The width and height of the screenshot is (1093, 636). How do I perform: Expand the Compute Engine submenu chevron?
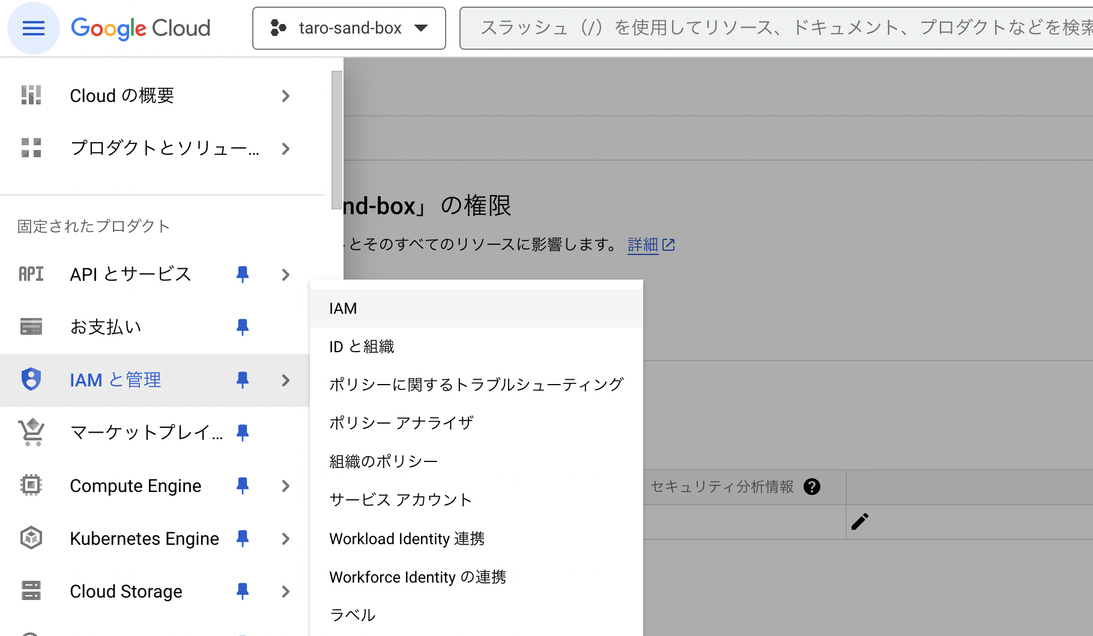pyautogui.click(x=286, y=486)
